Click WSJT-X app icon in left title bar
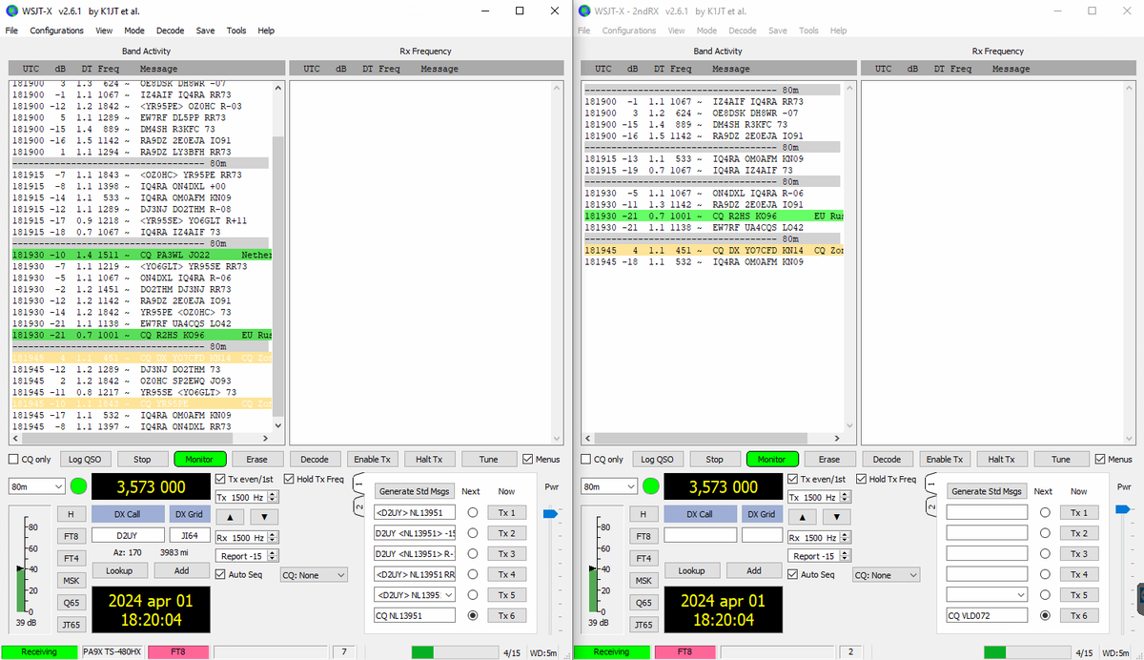 pos(11,10)
